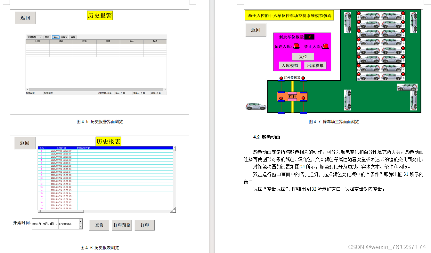Click the report table horizontal scrollbar thumb
The width and height of the screenshot is (431, 253).
pyautogui.click(x=62, y=211)
